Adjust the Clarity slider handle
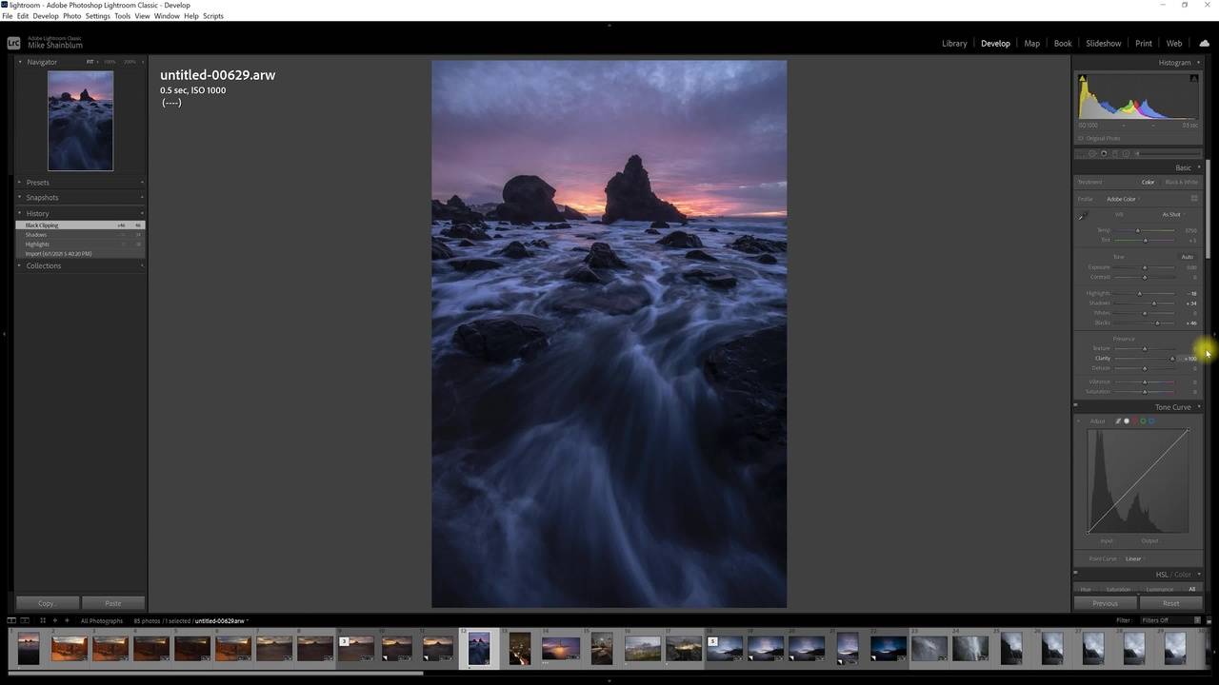This screenshot has width=1219, height=685. point(1172,359)
